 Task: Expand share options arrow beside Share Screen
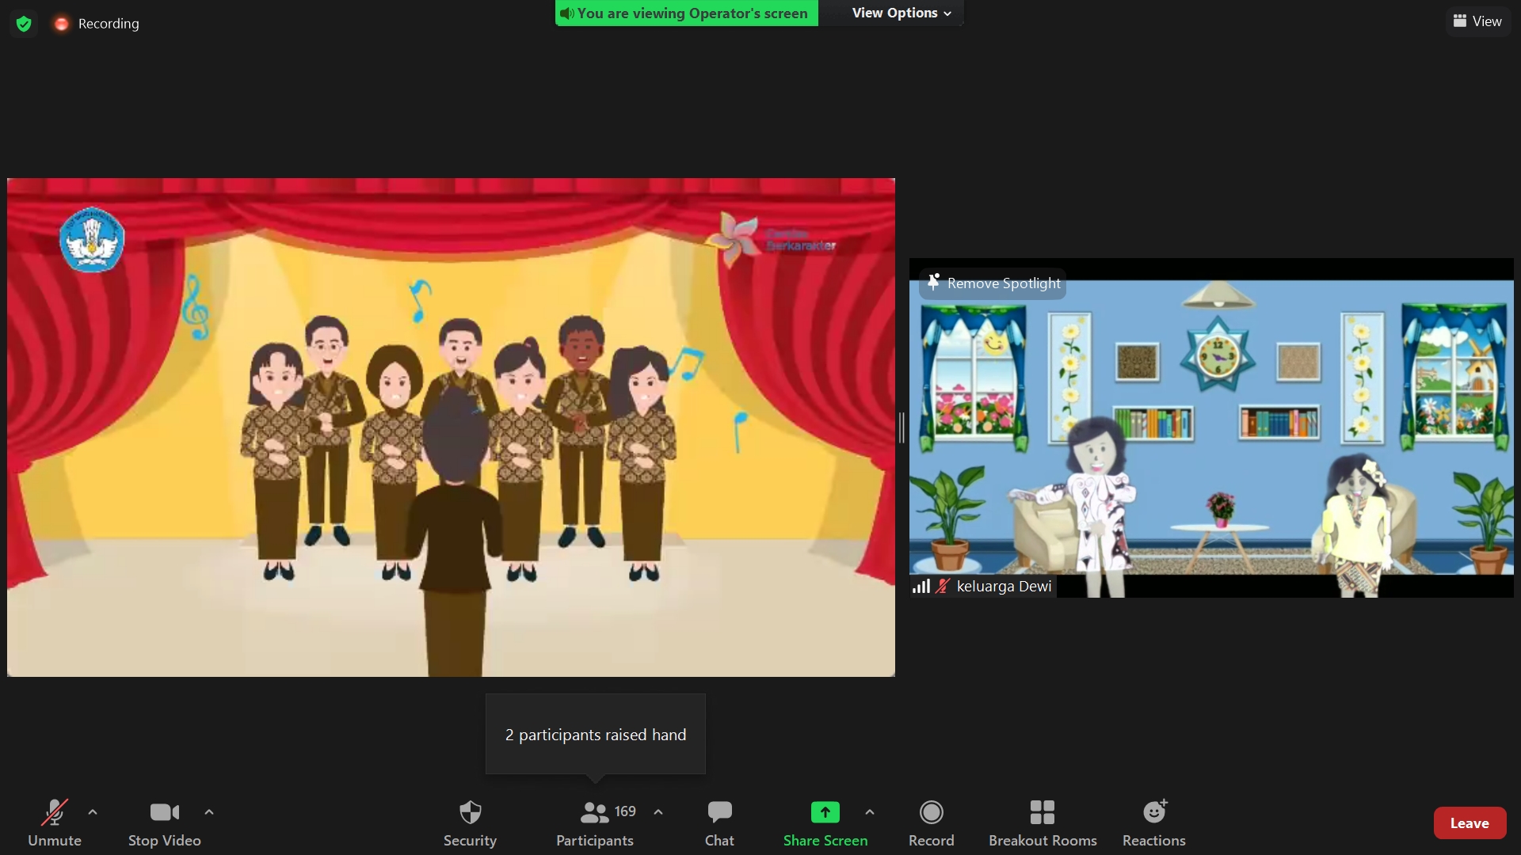point(870,812)
